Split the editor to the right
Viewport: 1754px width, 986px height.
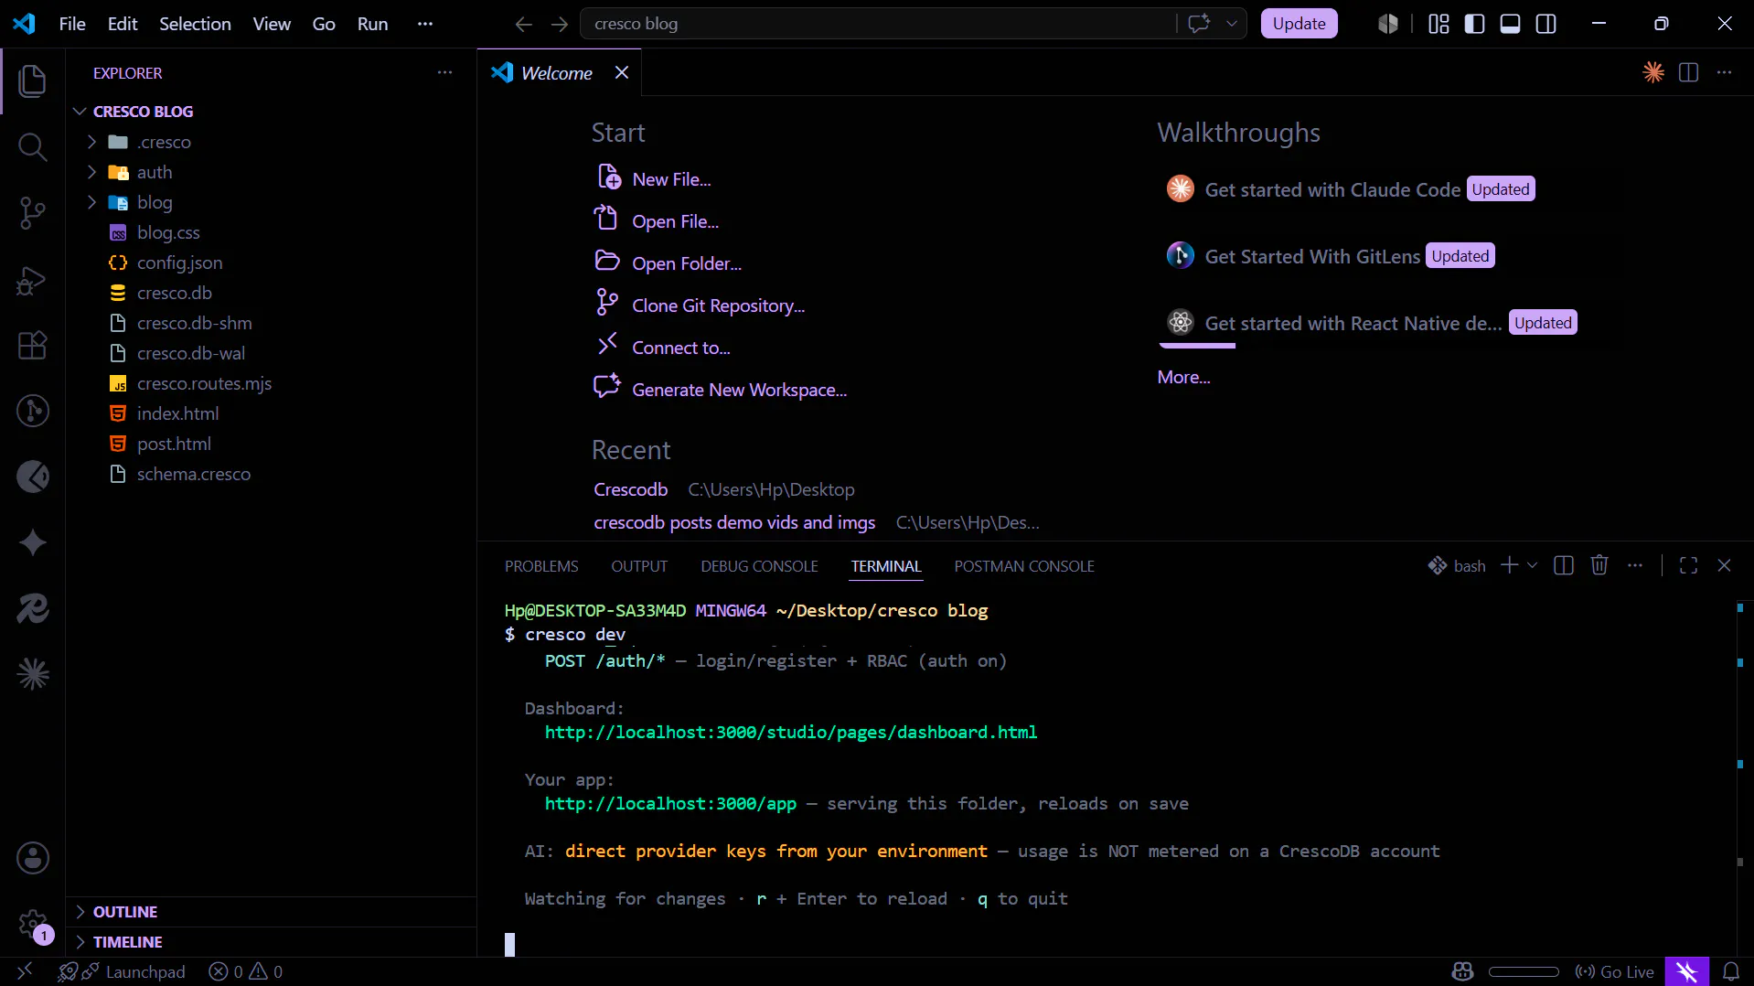pos(1689,72)
